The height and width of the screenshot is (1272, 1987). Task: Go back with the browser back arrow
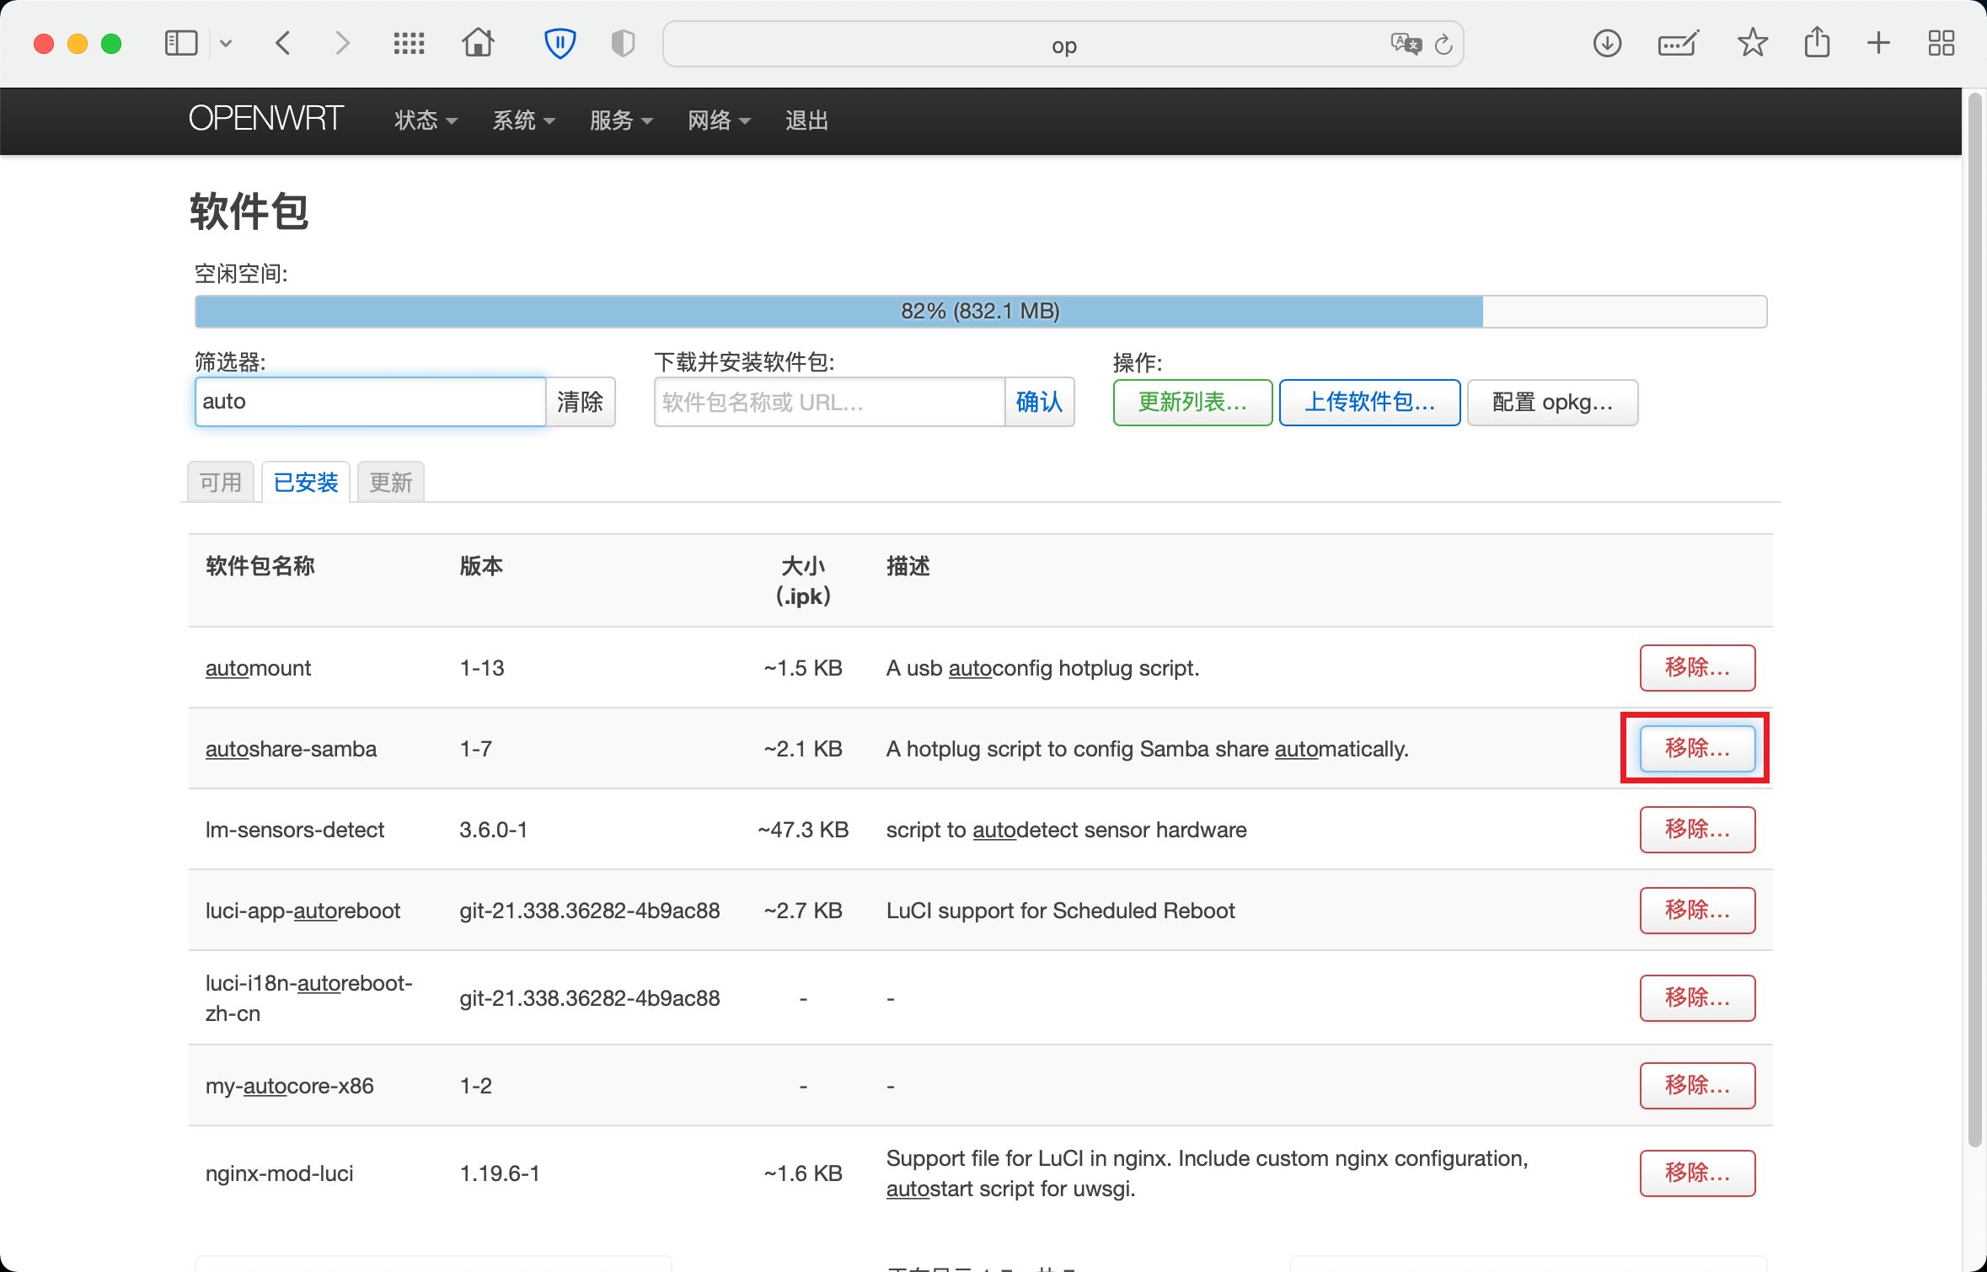(283, 43)
